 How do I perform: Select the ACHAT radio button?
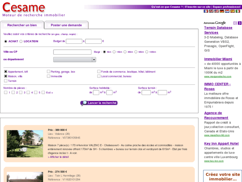6,41
